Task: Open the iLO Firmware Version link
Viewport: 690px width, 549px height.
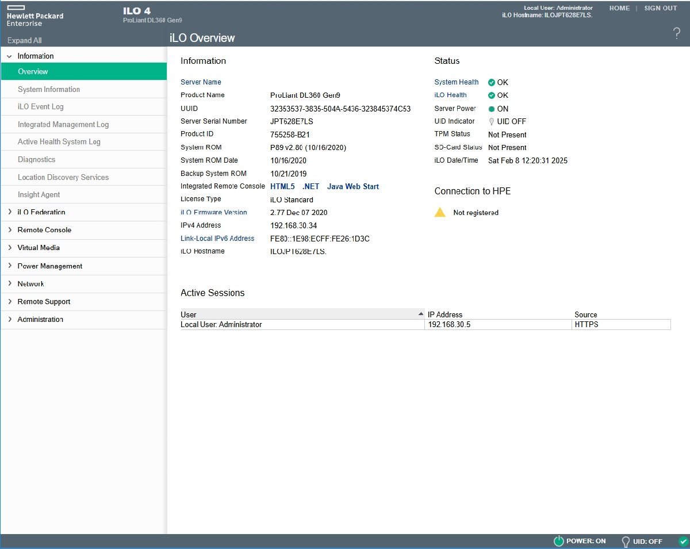Action: click(x=214, y=212)
